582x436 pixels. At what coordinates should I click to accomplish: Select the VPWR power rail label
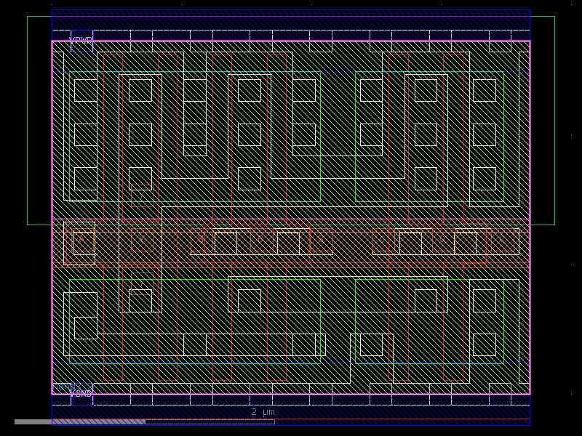pos(80,39)
